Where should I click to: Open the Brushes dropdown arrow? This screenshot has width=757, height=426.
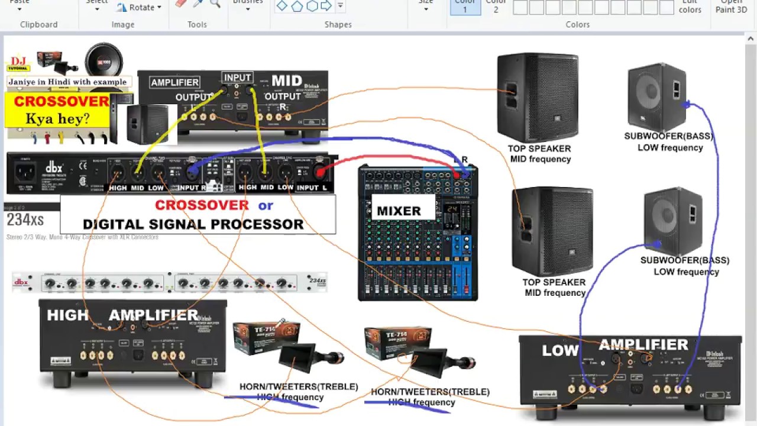click(248, 9)
